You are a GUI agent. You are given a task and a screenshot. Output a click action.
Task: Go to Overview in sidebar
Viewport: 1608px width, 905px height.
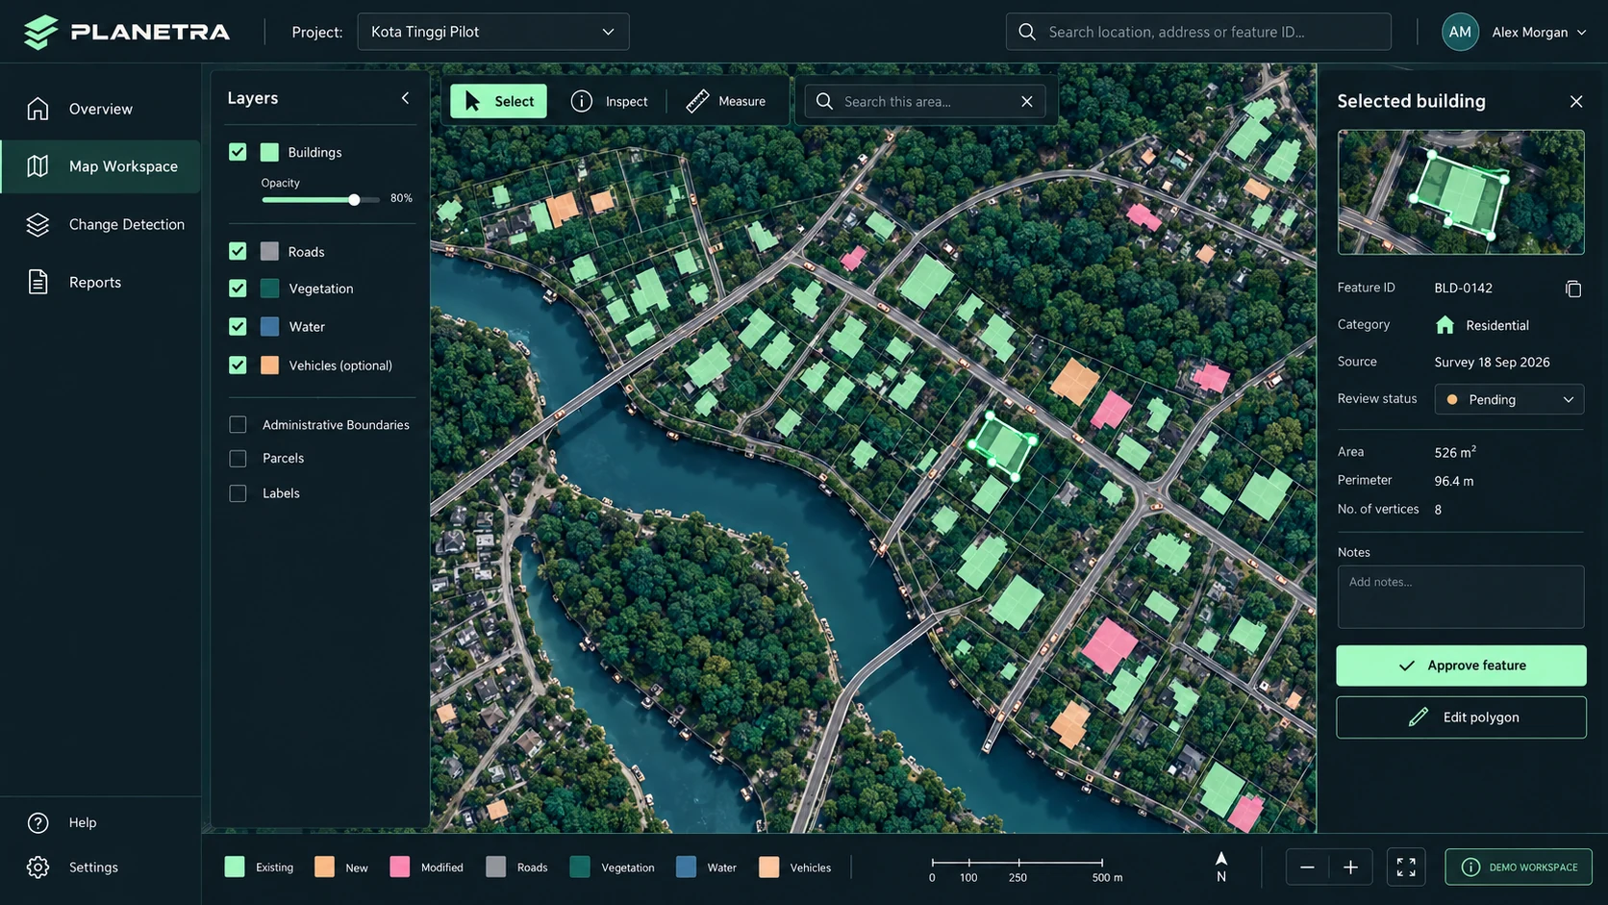coord(101,109)
